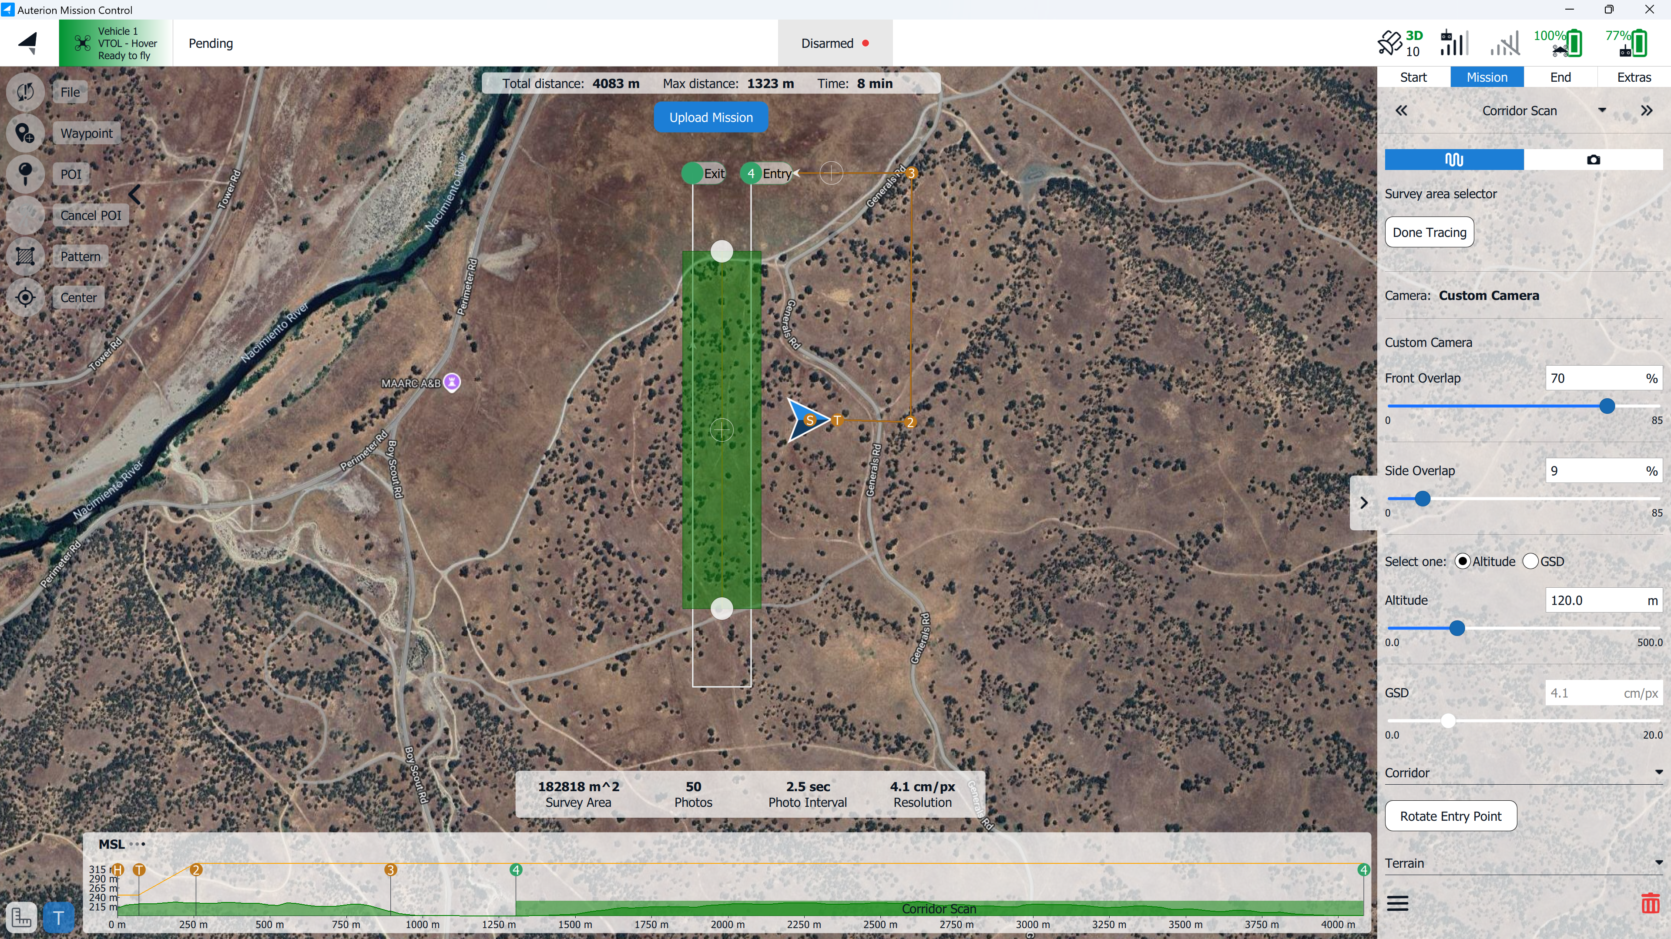Screen dimensions: 1671x939
Task: Open the hamburger menu in the mission panel
Action: [1397, 903]
